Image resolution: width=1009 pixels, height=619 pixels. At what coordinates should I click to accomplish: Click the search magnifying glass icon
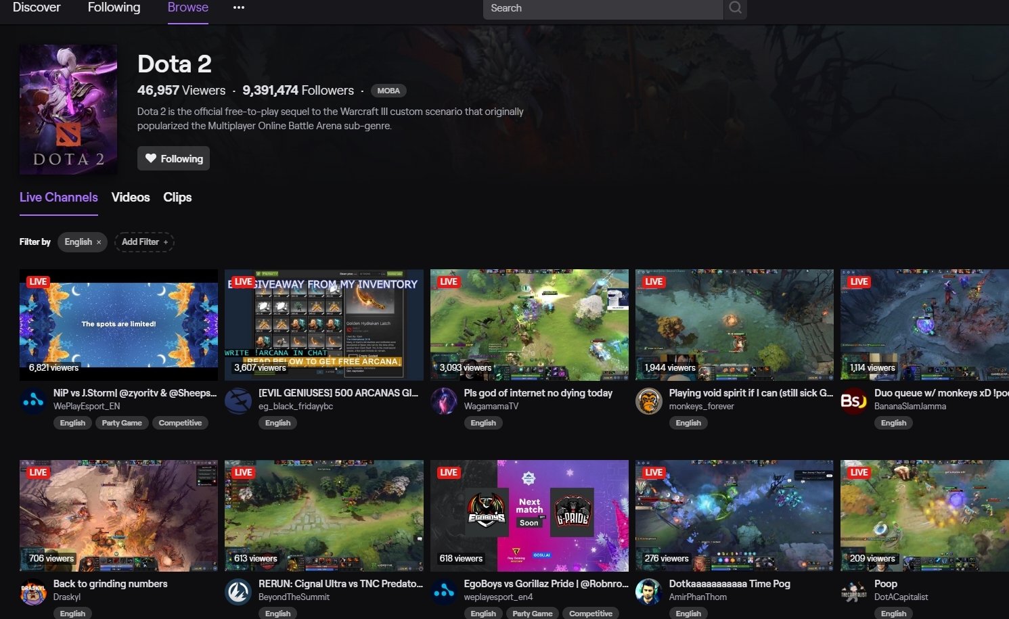point(735,8)
